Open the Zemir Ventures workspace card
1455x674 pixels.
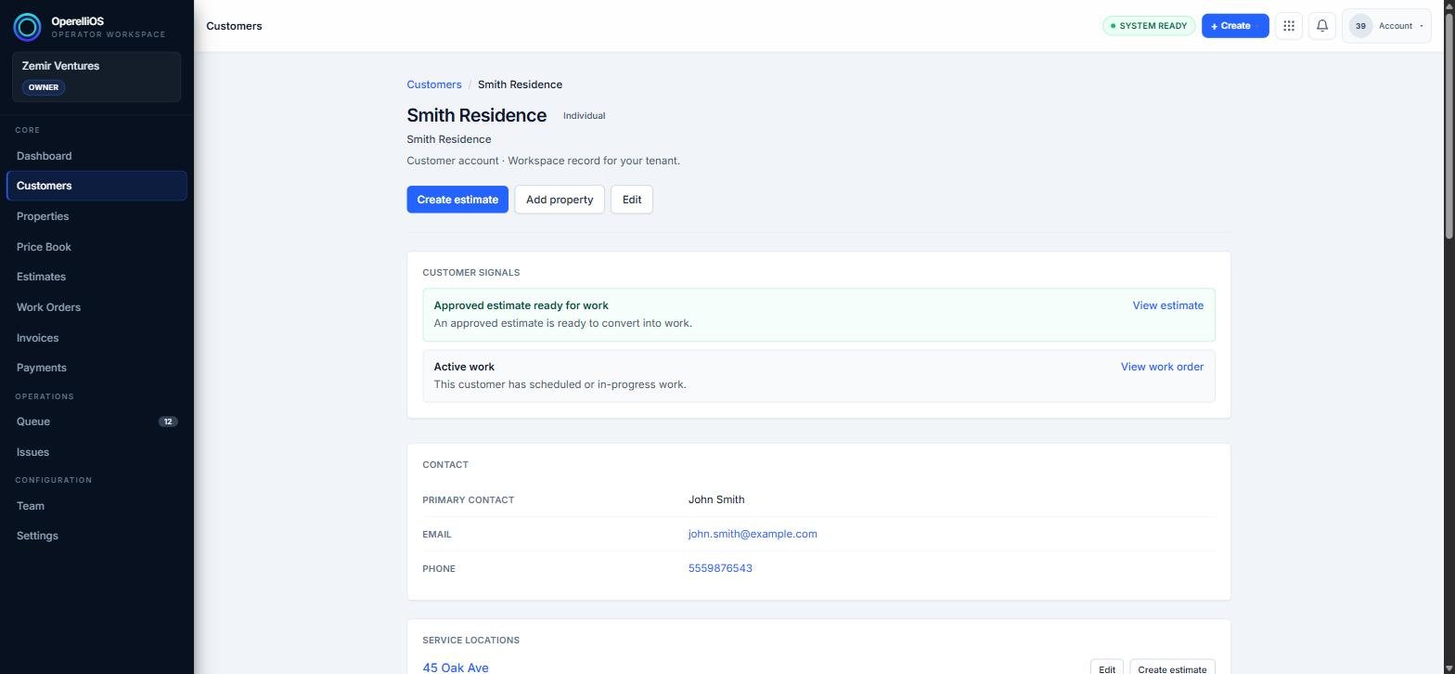click(97, 76)
